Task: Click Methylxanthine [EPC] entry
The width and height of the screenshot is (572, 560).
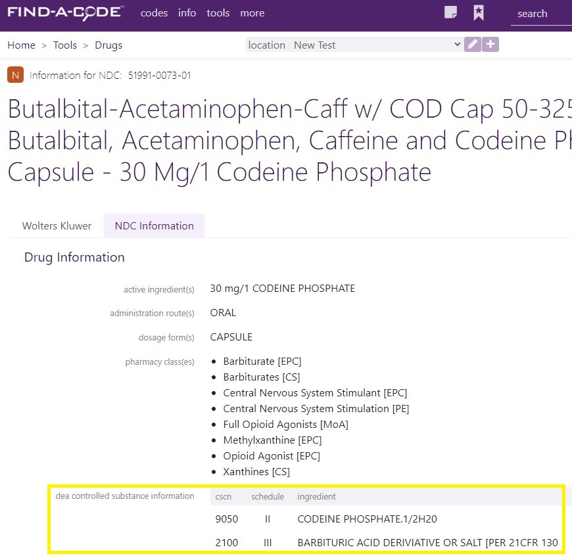Action: 272,440
